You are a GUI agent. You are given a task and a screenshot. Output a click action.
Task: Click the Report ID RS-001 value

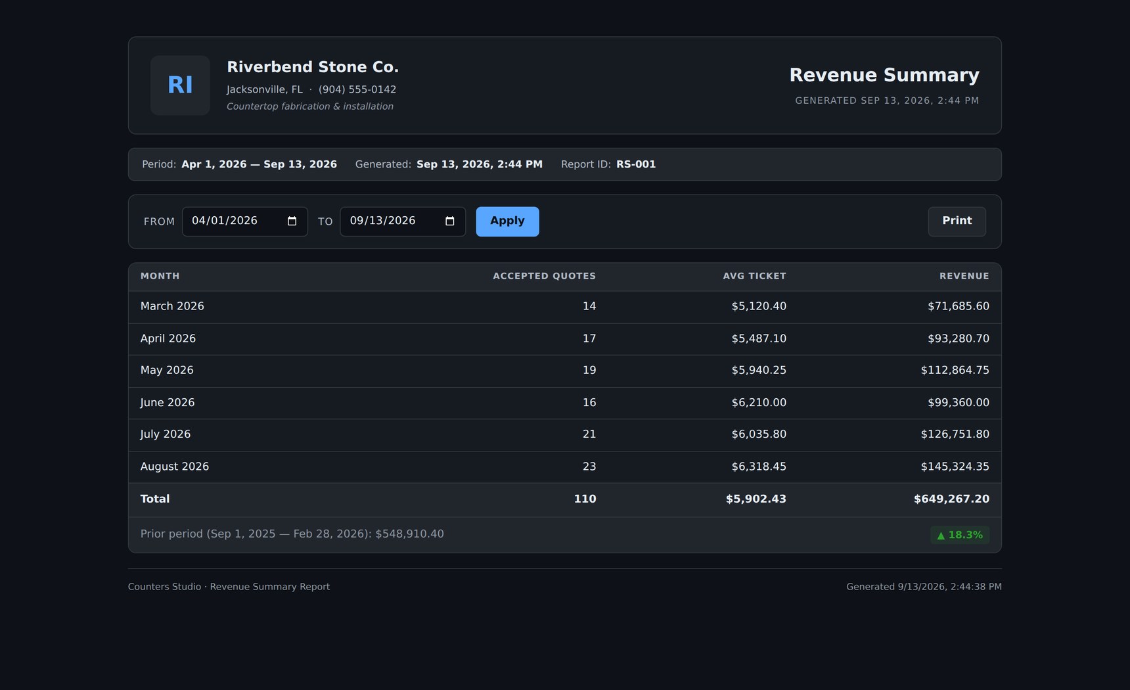(636, 164)
